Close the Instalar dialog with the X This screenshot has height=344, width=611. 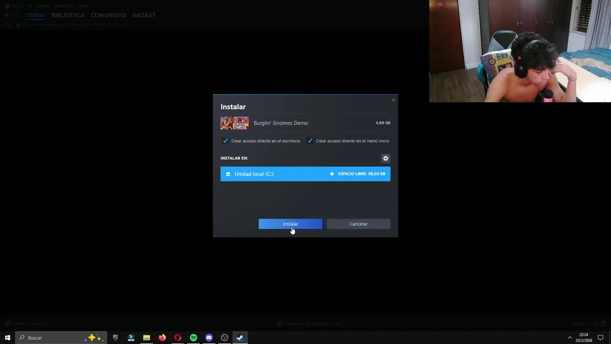click(393, 100)
